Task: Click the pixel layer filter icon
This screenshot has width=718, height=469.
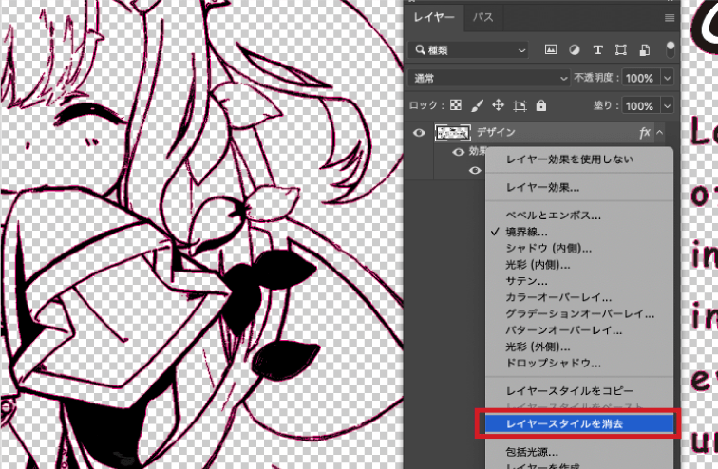Action: [550, 49]
